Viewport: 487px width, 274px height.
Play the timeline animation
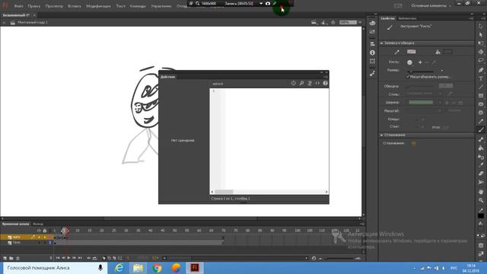click(68, 258)
